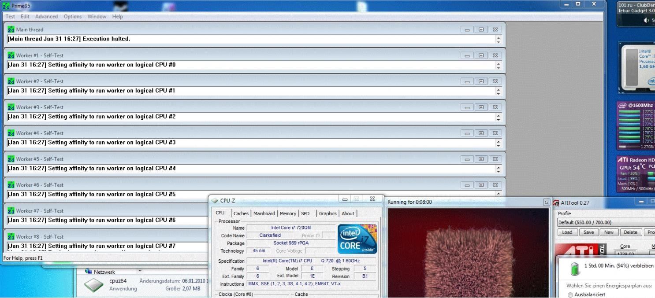Image resolution: width=655 pixels, height=298 pixels.
Task: Switch to the Graphics tab in CPU-Z
Action: (327, 214)
